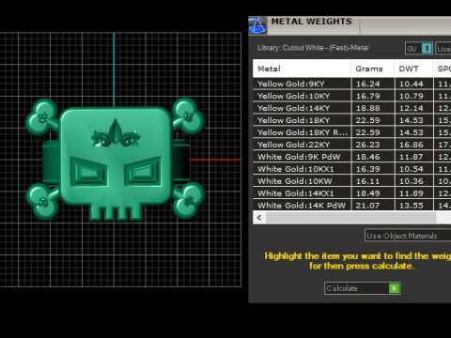Select the White Gold:14K PdW row
The height and width of the screenshot is (338, 451).
coord(351,206)
